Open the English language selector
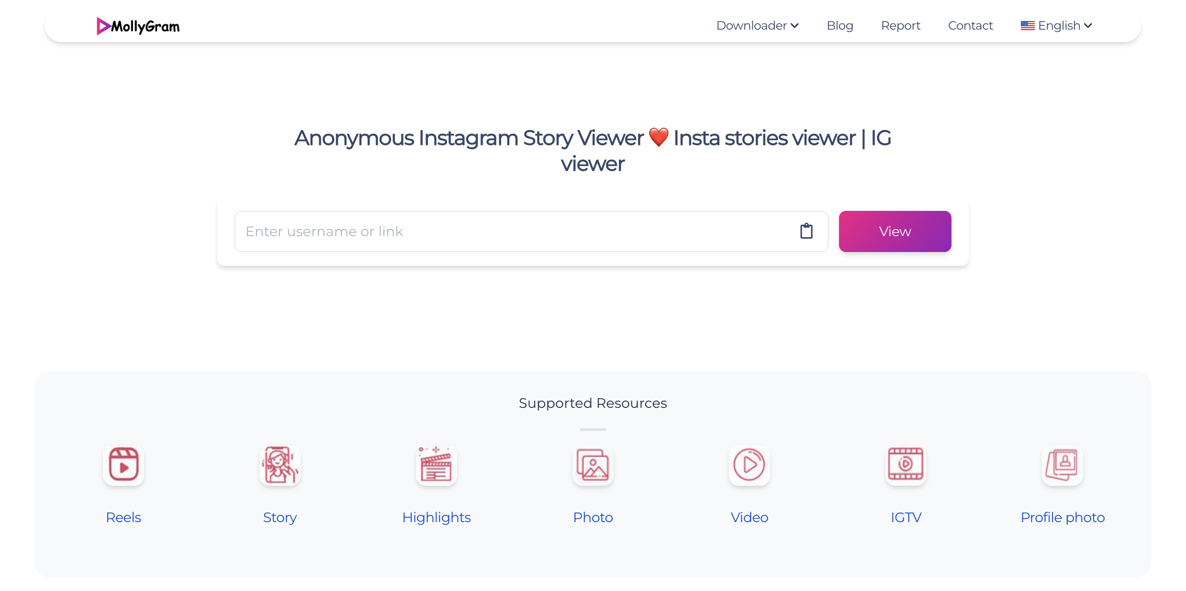 click(1057, 26)
